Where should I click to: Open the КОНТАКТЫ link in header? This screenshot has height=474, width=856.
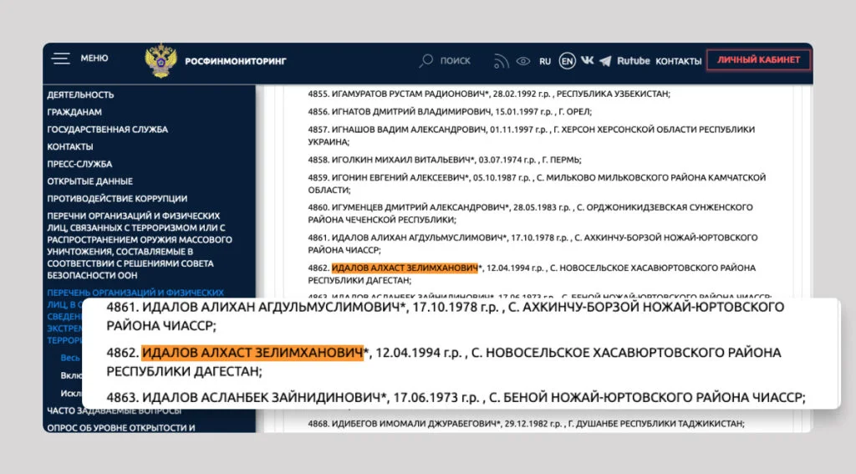click(678, 61)
